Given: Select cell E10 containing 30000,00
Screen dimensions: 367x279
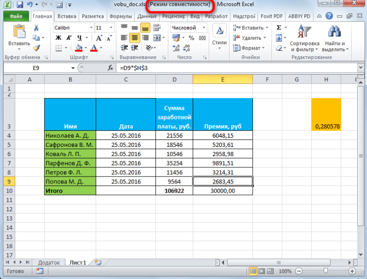Looking at the screenshot, I should (x=223, y=190).
